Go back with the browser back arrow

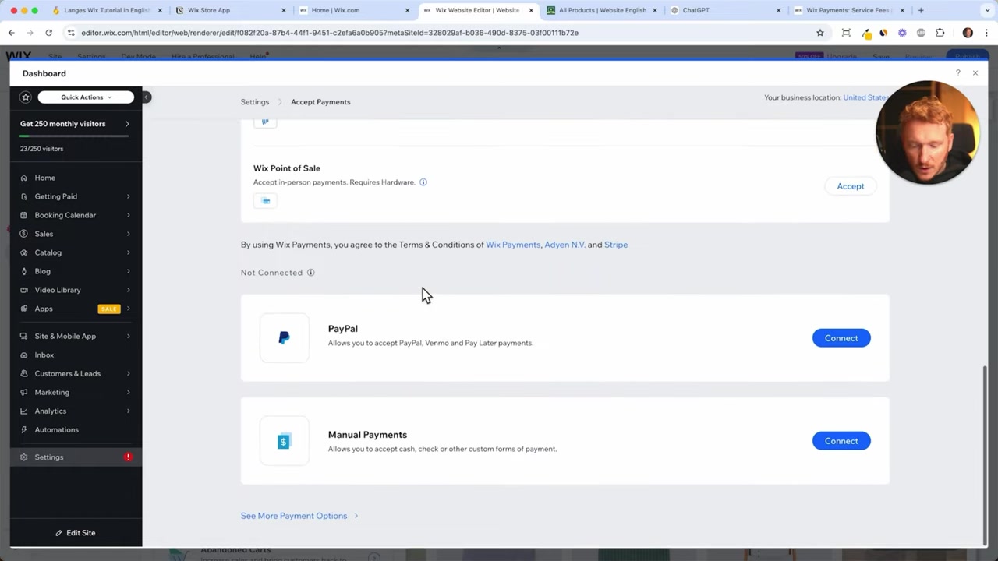coord(11,33)
